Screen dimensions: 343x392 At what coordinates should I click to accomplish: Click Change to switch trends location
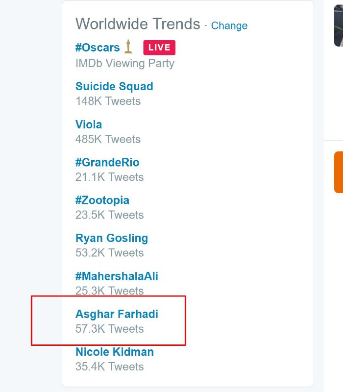tap(229, 25)
